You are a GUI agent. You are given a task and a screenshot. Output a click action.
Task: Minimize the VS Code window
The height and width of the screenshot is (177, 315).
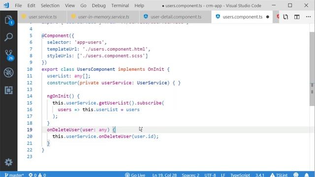click(x=274, y=5)
